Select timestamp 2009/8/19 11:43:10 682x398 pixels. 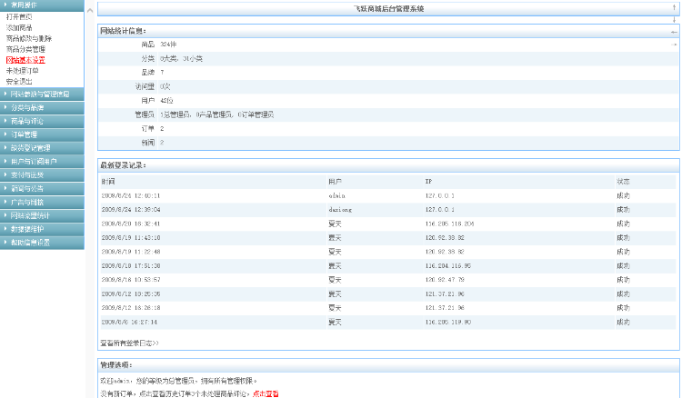tap(130, 238)
